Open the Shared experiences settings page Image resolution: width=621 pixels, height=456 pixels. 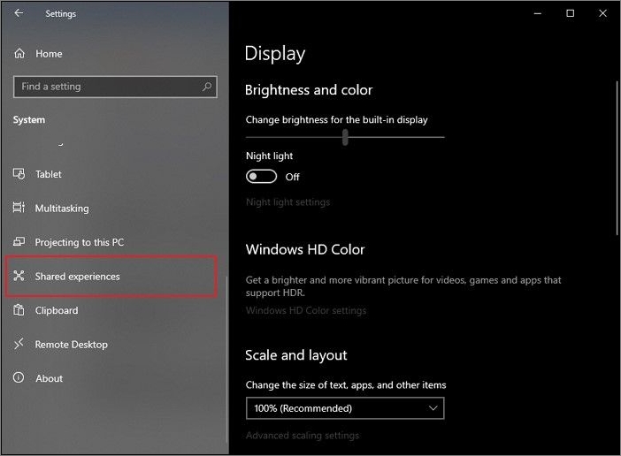(78, 277)
